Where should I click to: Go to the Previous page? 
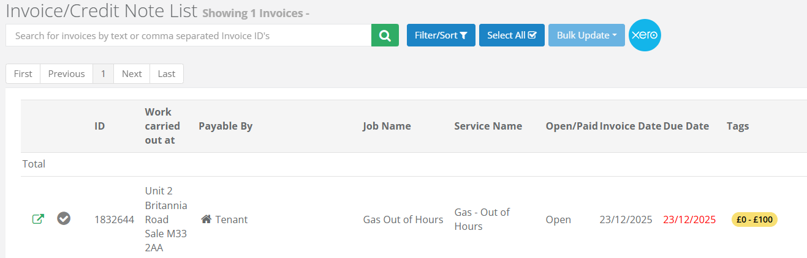tap(66, 73)
